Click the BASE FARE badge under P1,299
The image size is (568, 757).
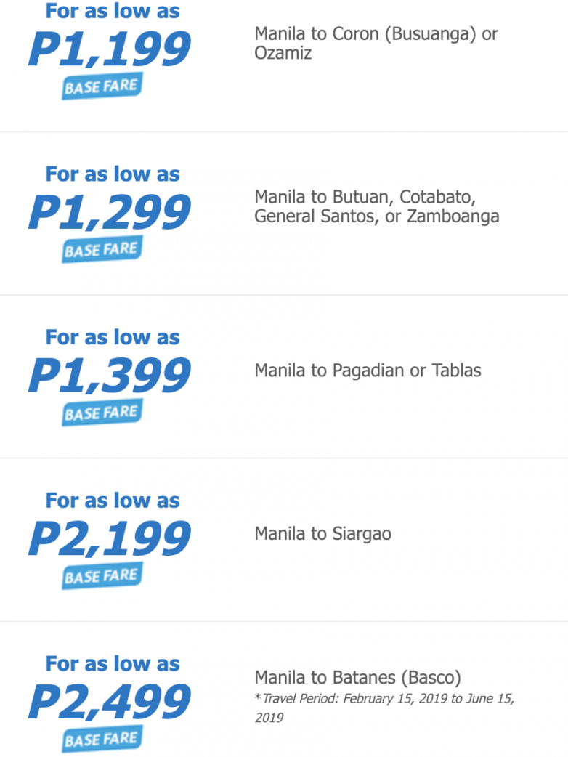[102, 251]
